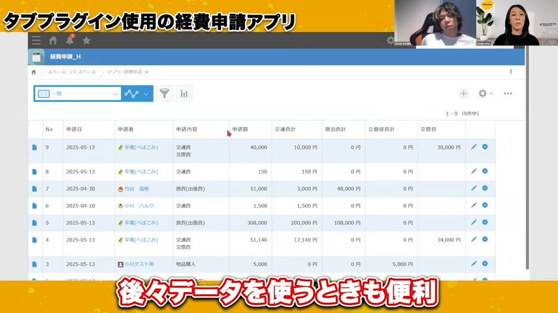Edit record No 8 with pencil icon
The height and width of the screenshot is (313, 558).
click(474, 171)
